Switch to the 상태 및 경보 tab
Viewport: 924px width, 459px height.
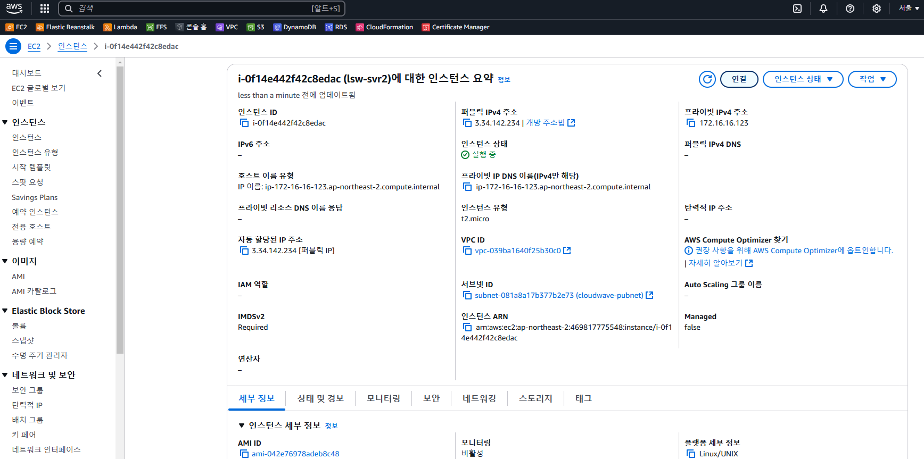[x=320, y=398]
